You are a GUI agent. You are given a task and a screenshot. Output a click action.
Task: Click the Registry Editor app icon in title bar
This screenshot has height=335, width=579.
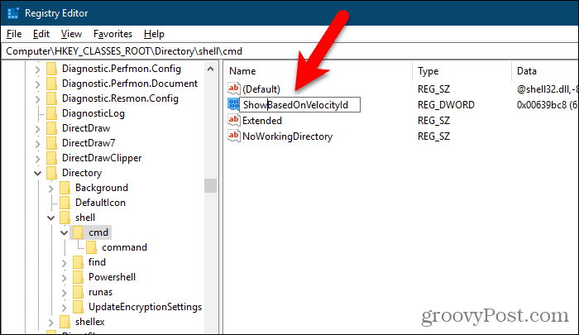point(13,13)
